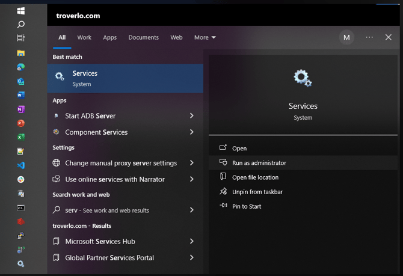Expand Use online services with Narrator arrow
403x276 pixels.
click(x=192, y=179)
